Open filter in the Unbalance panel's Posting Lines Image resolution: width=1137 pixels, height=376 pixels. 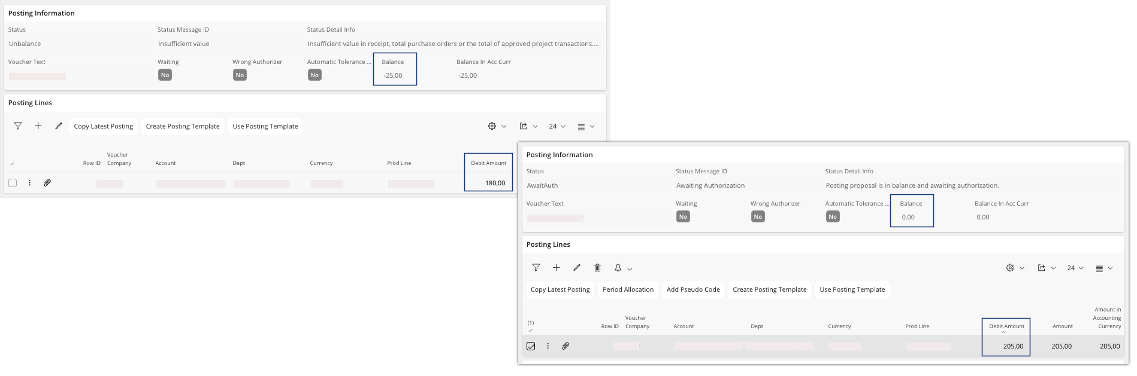tap(18, 126)
